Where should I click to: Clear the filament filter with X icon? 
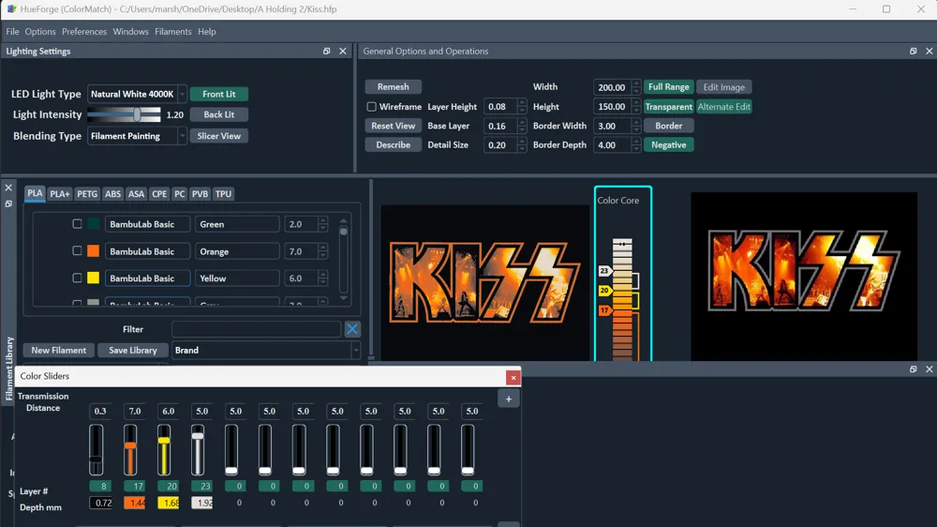tap(352, 329)
